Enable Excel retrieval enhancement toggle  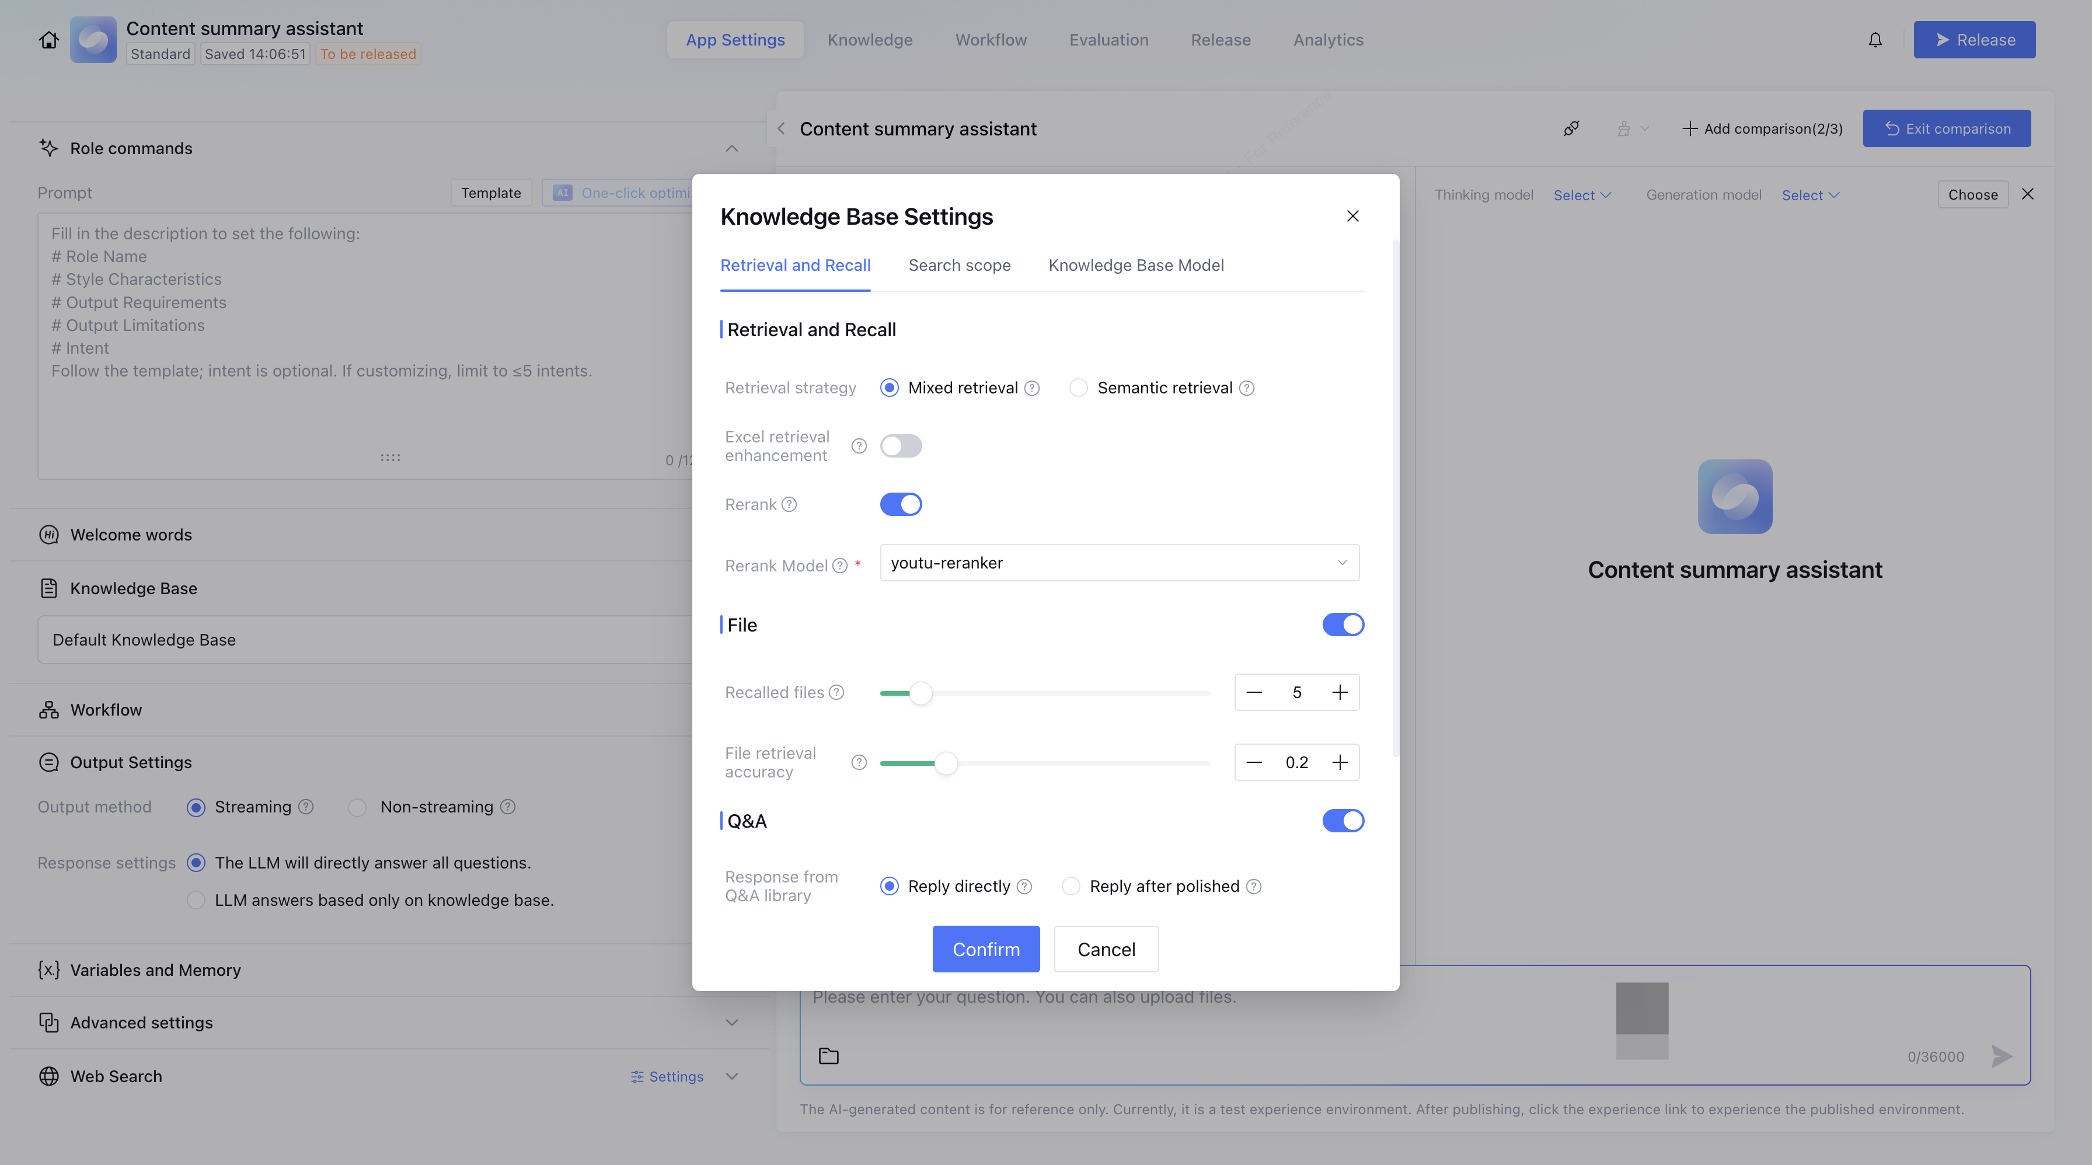(x=901, y=446)
